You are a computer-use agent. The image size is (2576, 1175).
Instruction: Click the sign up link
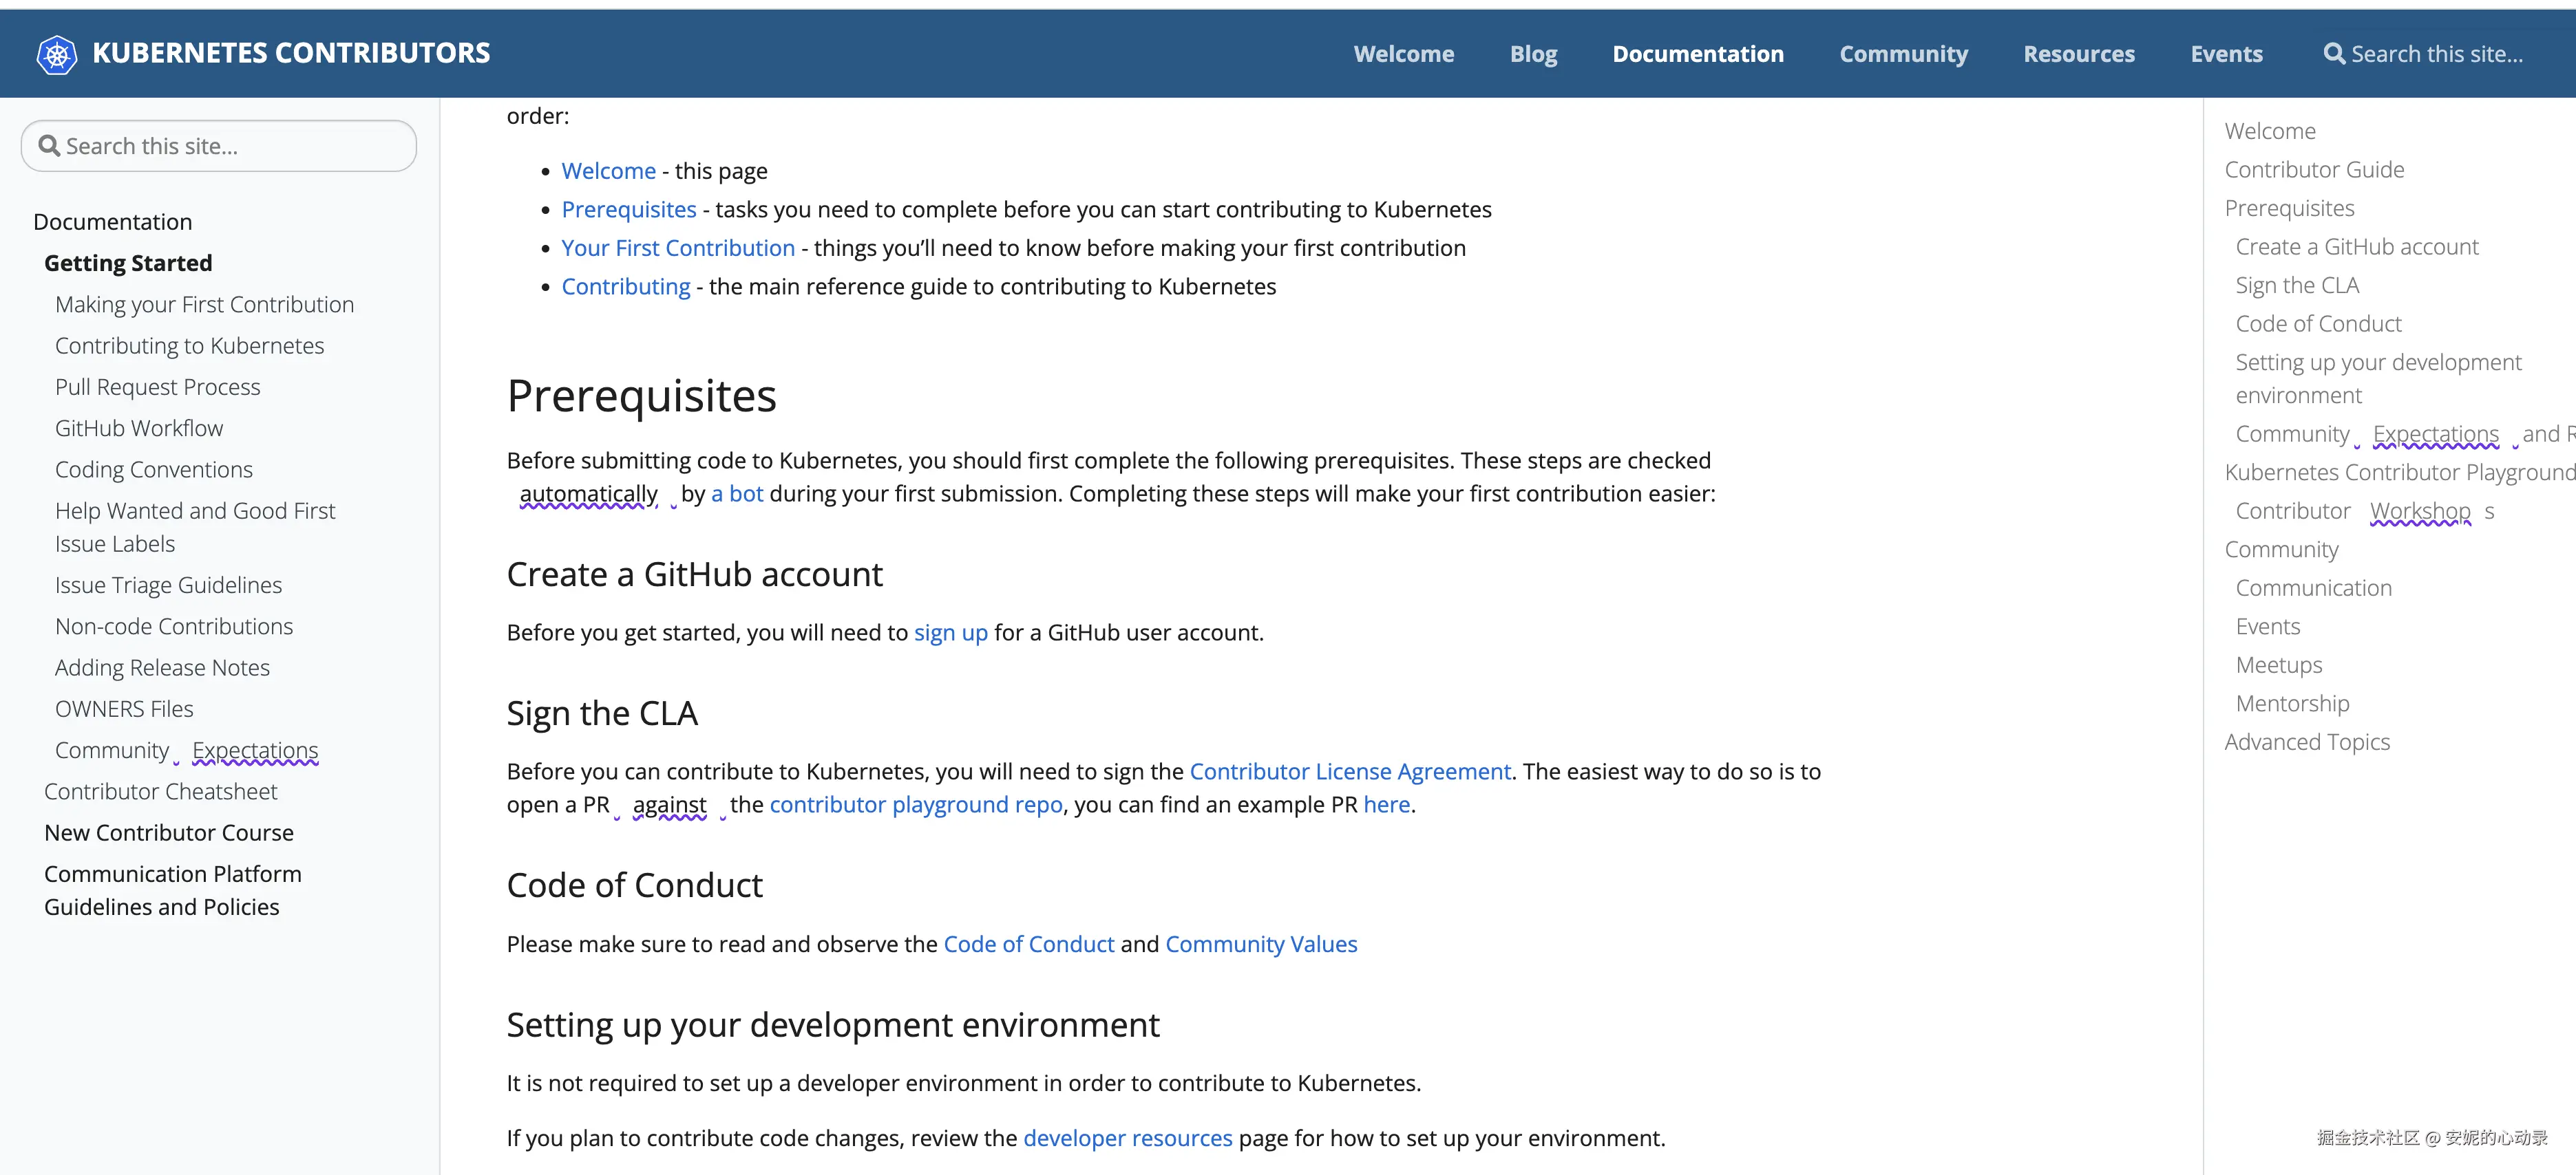pos(950,632)
